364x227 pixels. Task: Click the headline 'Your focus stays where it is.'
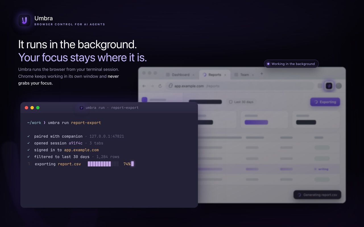pyautogui.click(x=82, y=57)
